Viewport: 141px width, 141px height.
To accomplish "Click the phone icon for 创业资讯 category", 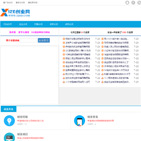I will 80,121.
